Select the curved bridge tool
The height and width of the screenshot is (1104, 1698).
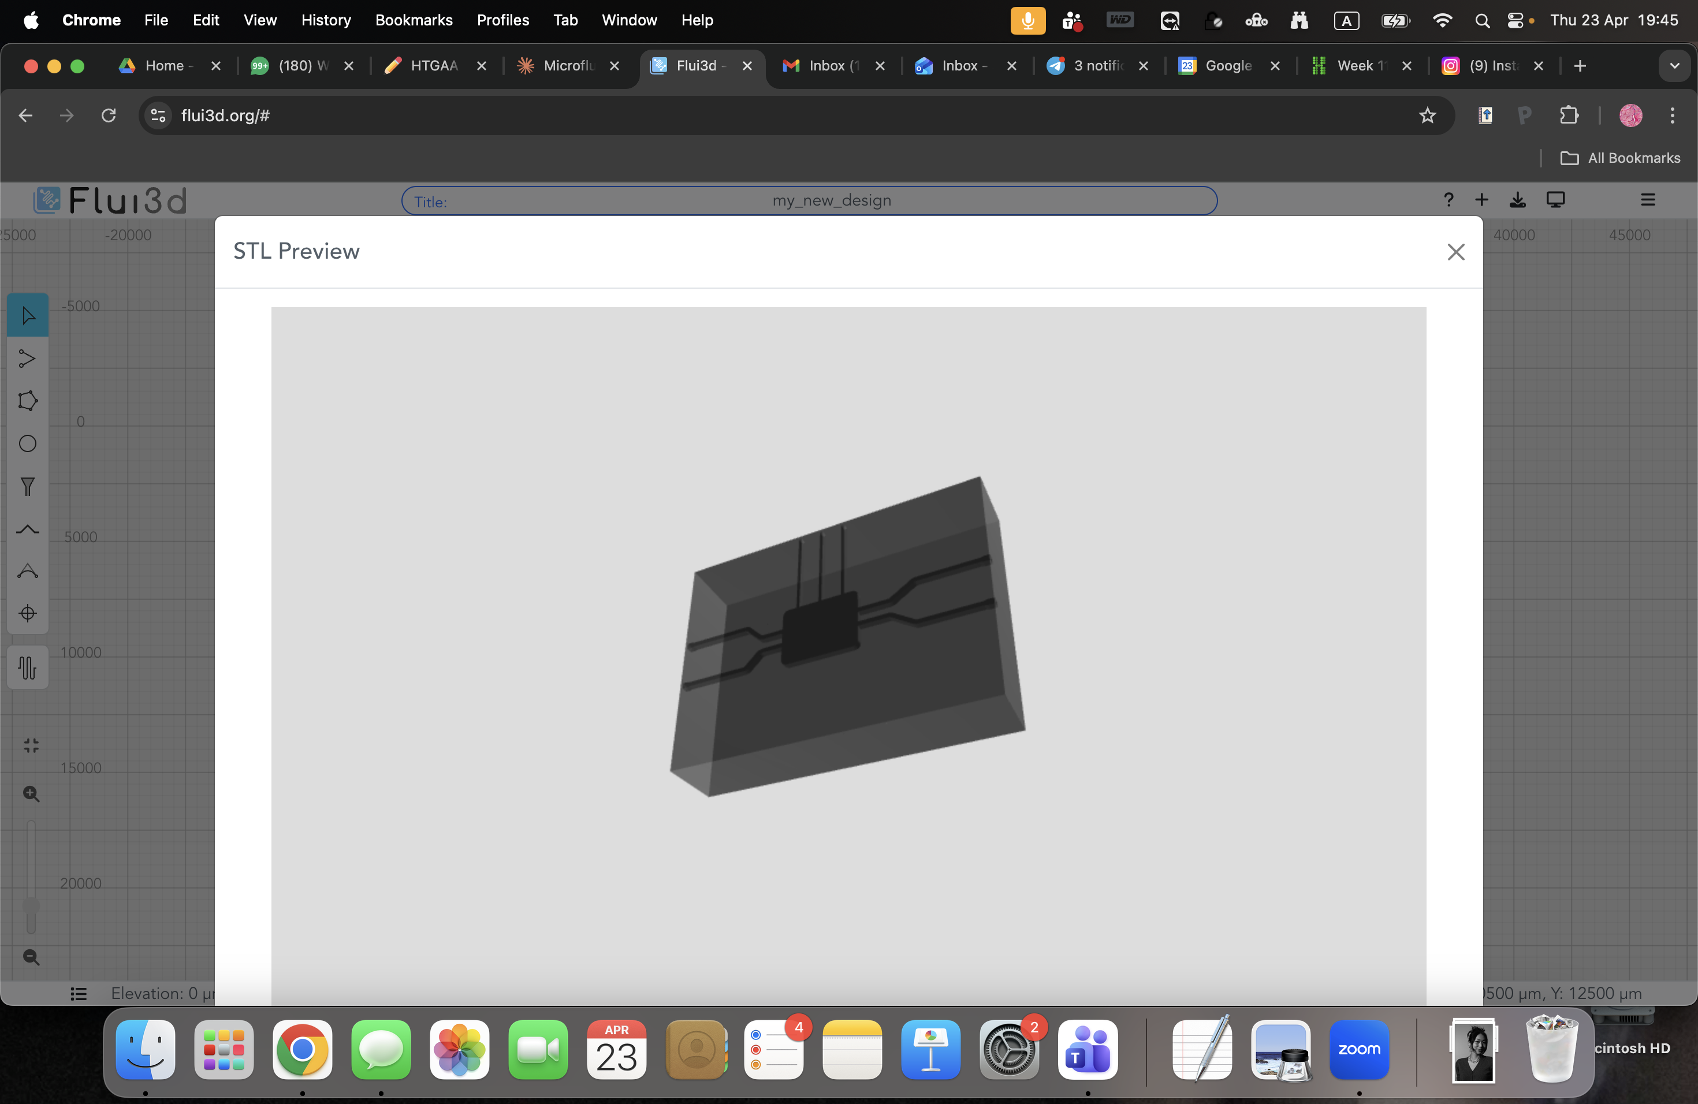click(x=27, y=529)
